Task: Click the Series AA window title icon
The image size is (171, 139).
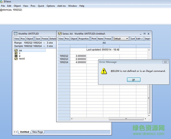Action: [60, 34]
